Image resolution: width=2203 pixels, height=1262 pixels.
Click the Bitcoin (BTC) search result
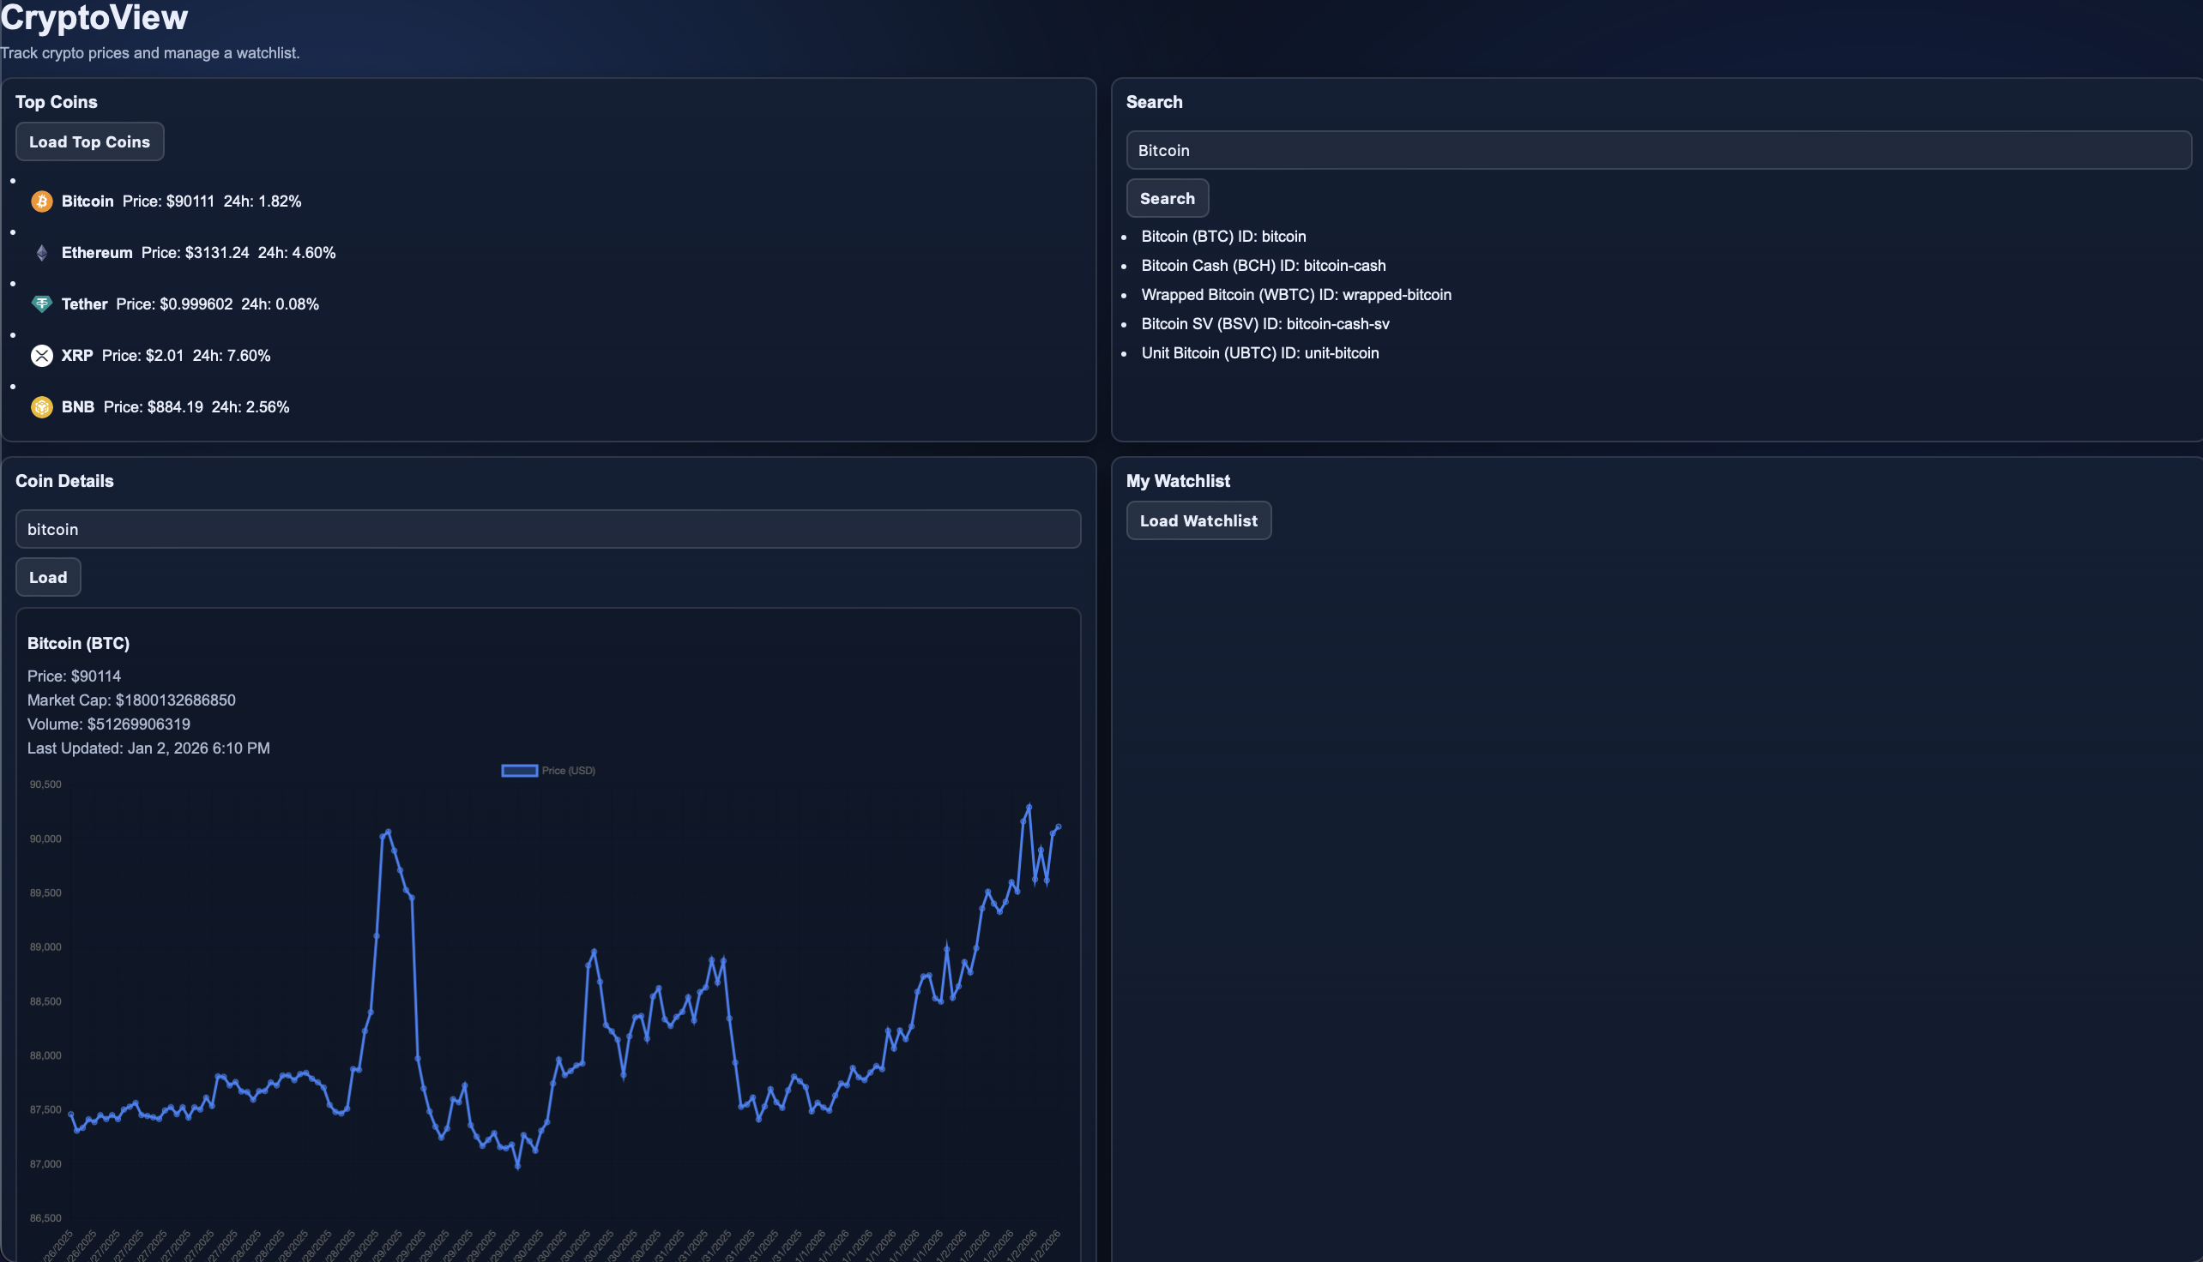[1222, 237]
